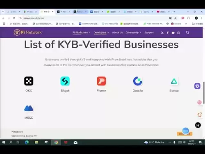Screen dimensions: 205x154
Task: Expand the Community dropdown menu
Action: pyautogui.click(x=133, y=32)
